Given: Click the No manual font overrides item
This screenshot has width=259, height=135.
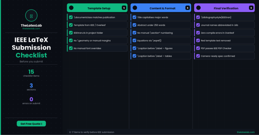Looking at the screenshot, I should point(87,48).
